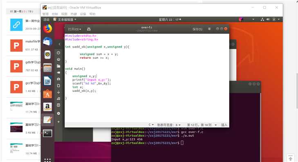Click gedit new document icon
This screenshot has height=162, width=298.
point(89,29)
